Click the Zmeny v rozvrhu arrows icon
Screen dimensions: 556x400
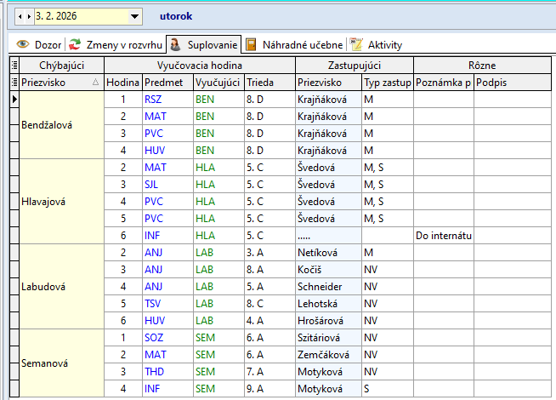76,44
